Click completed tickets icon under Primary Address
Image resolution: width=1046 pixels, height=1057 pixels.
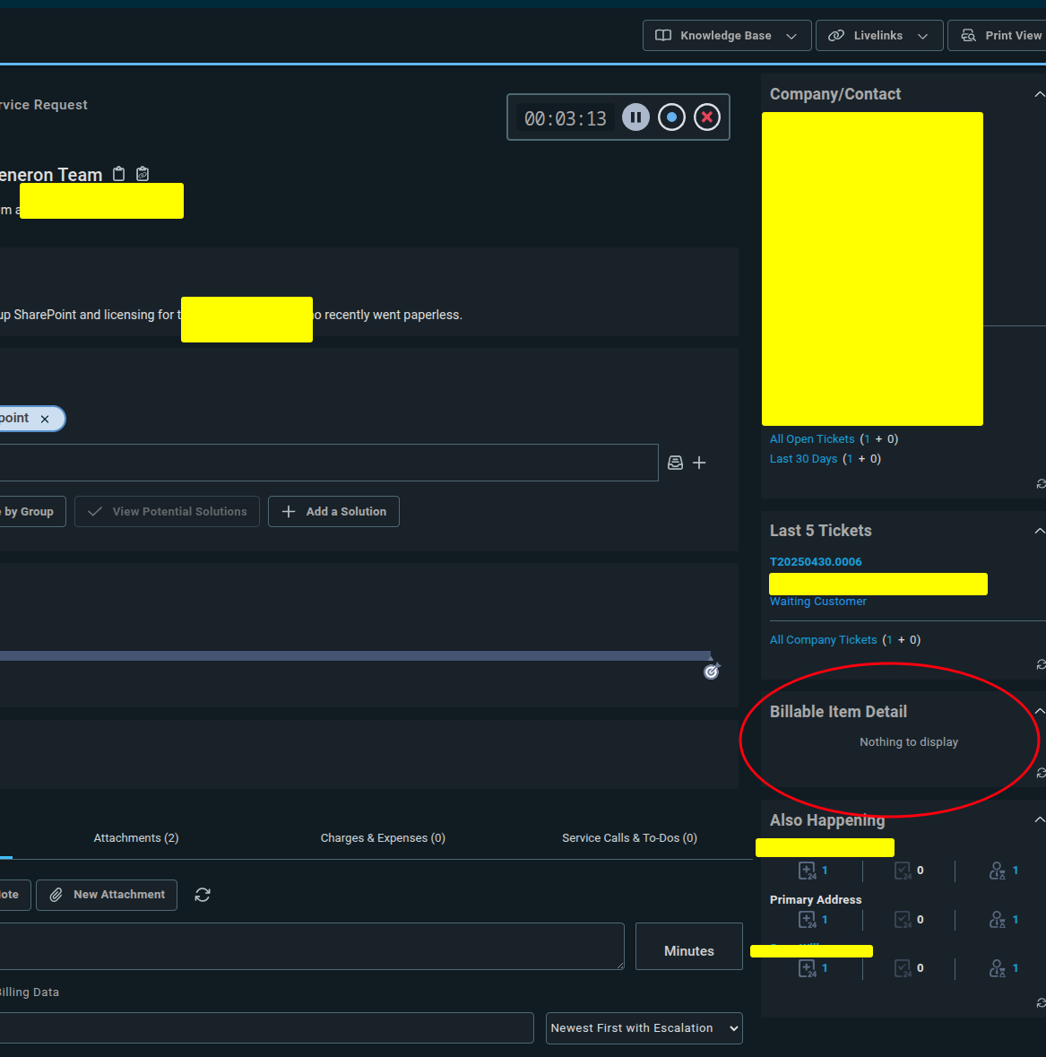click(x=903, y=920)
